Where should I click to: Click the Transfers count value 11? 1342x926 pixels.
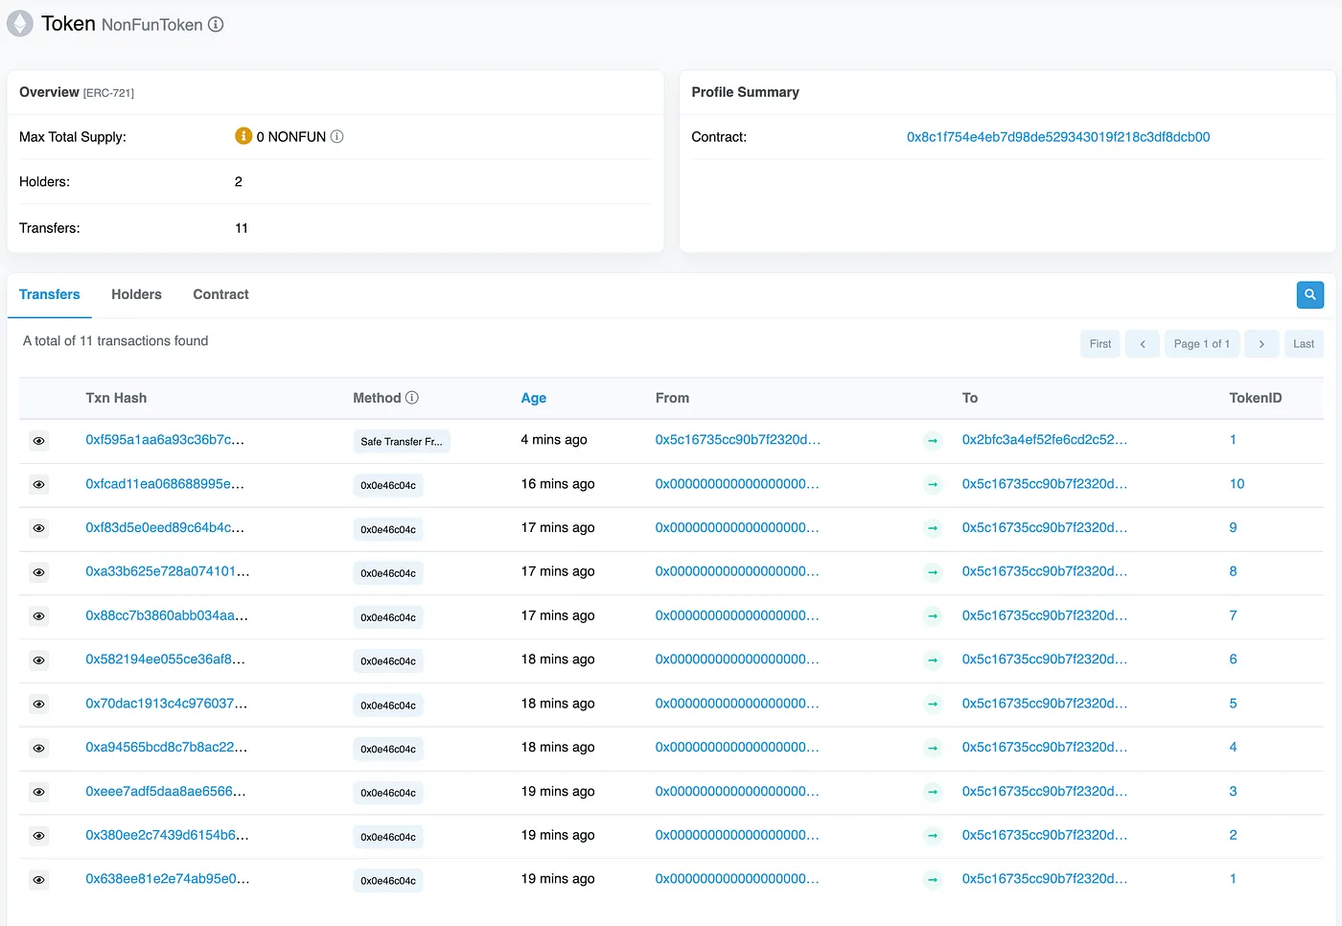coord(242,228)
